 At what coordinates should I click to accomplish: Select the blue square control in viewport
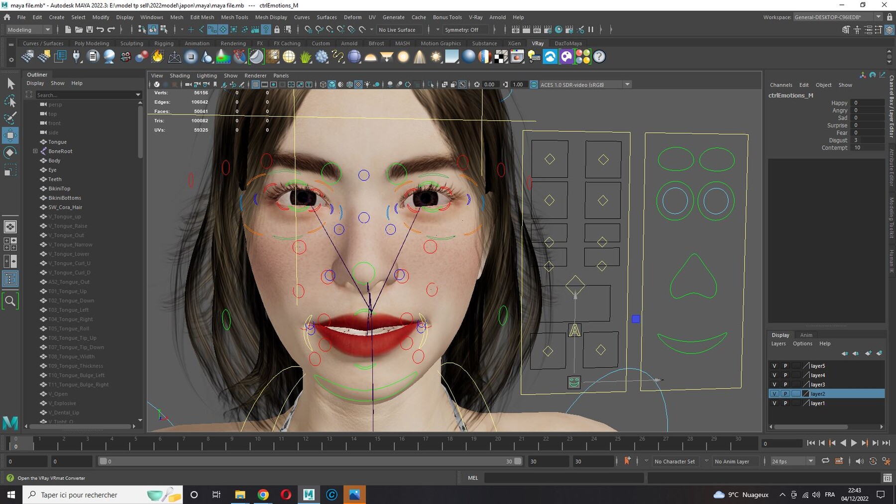636,319
